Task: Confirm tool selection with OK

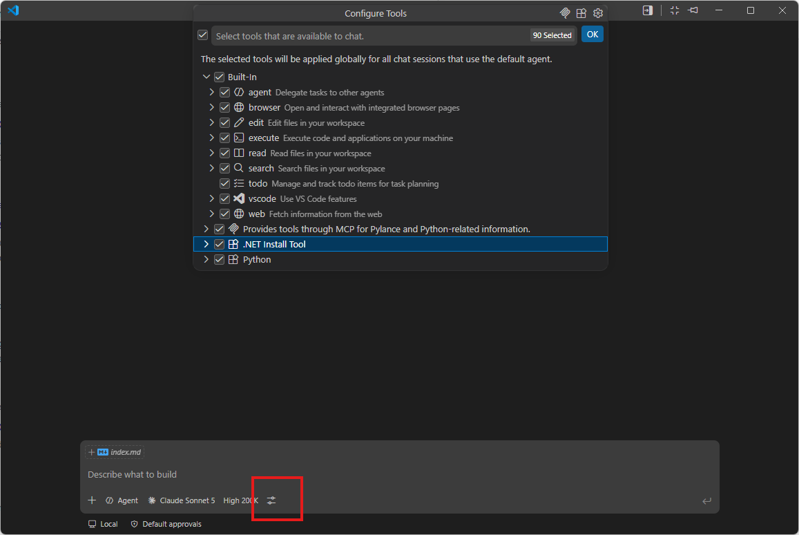Action: coord(592,34)
